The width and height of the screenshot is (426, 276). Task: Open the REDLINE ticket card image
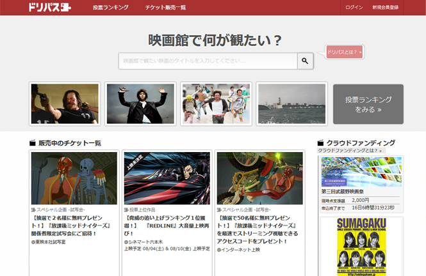tap(167, 178)
